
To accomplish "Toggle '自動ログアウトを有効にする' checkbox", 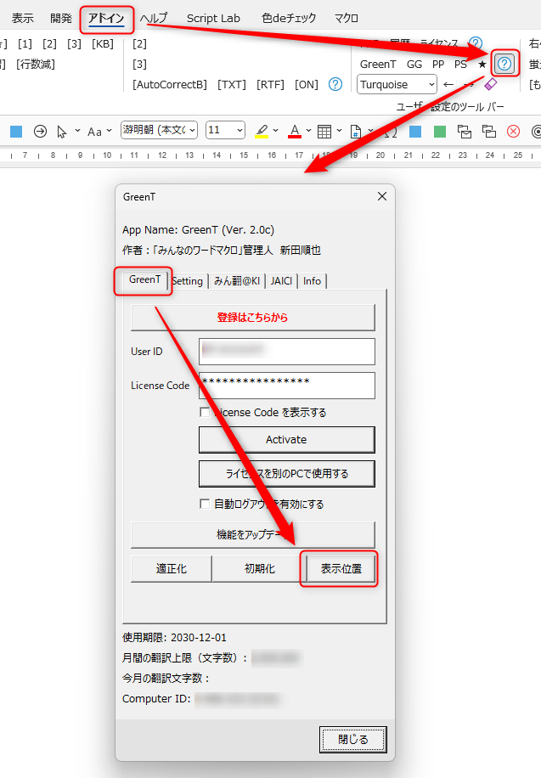I will tap(205, 504).
